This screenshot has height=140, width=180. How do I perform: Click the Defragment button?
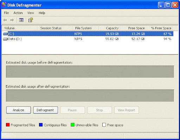45,110
